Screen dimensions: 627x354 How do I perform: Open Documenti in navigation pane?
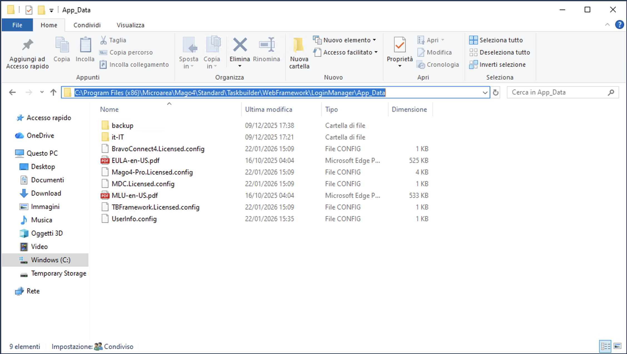pyautogui.click(x=47, y=180)
